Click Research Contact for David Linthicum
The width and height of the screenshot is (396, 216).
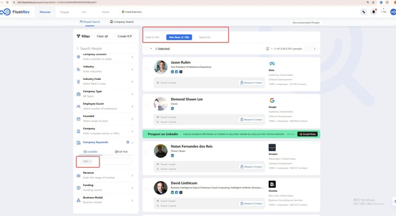pos(251,203)
